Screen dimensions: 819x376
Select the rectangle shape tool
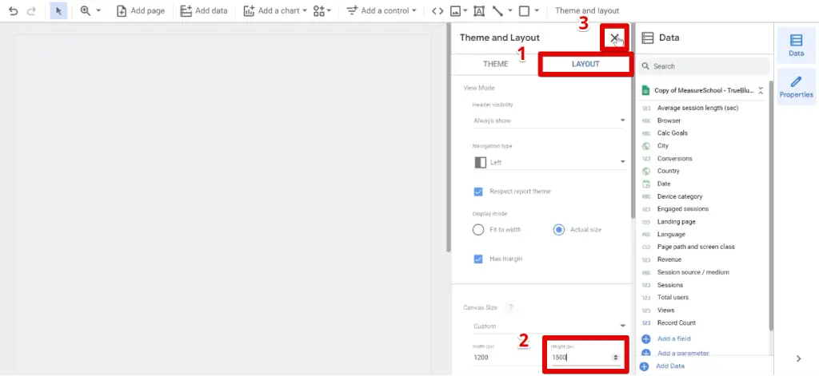pos(524,10)
